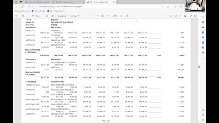The height and width of the screenshot is (123, 219).
Task: Select the Erase tool
Action: pyautogui.click(x=47, y=16)
